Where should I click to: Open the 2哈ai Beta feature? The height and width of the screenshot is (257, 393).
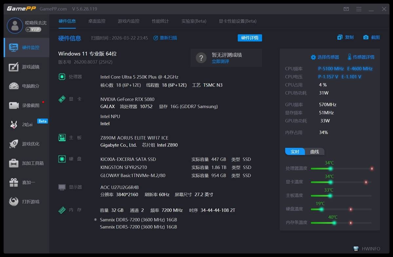(x=26, y=125)
